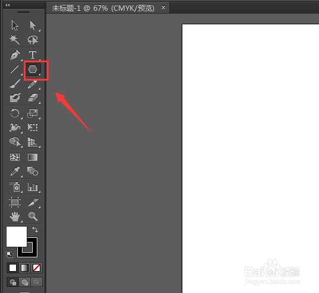Image resolution: width=319 pixels, height=293 pixels.
Task: Pick the Column Graph tool
Action: pyautogui.click(x=33, y=187)
